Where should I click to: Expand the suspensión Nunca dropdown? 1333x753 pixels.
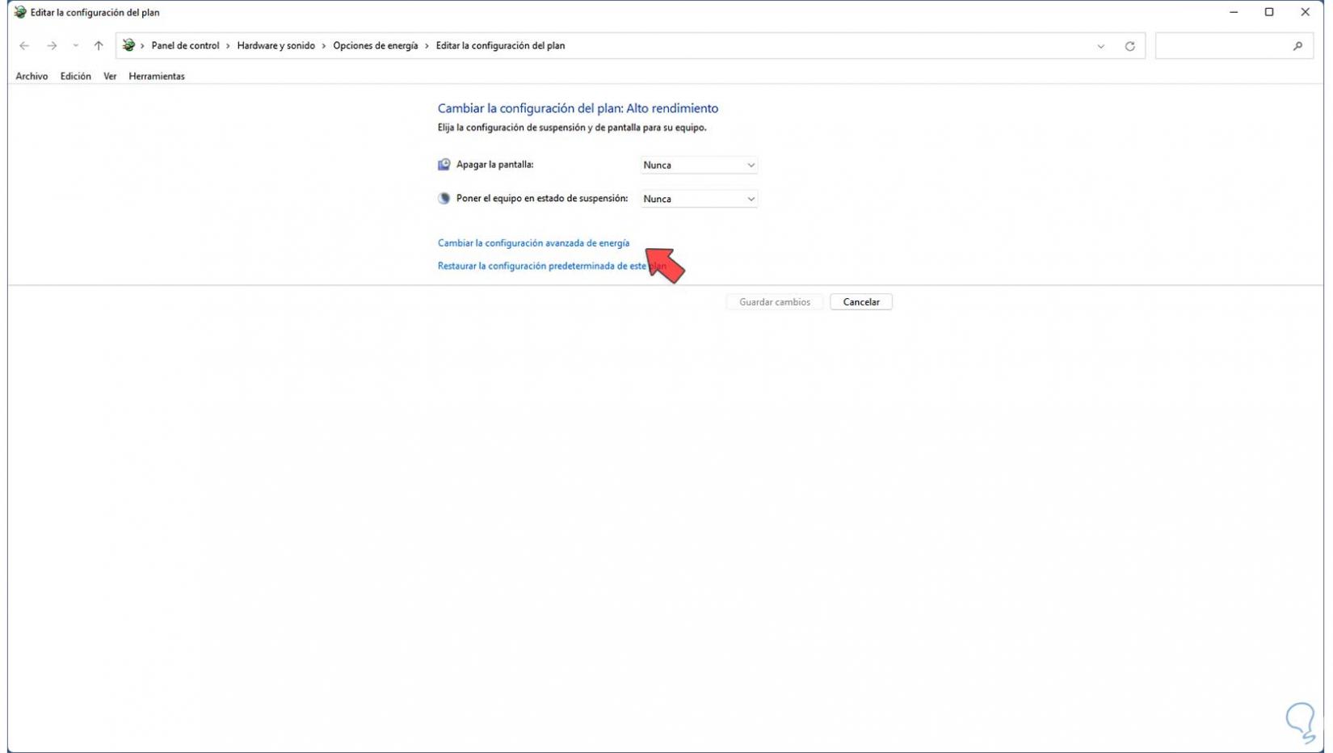point(699,199)
